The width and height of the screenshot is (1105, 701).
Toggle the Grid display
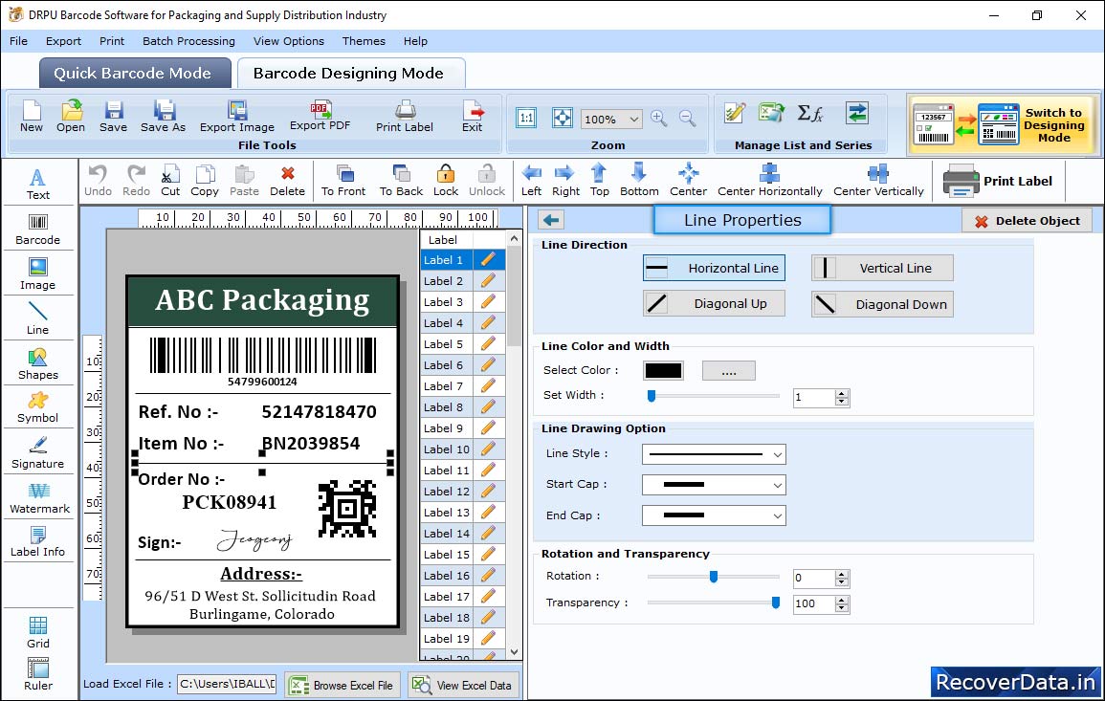[38, 632]
